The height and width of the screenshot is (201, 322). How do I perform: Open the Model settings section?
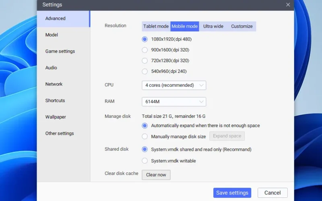[x=64, y=35]
